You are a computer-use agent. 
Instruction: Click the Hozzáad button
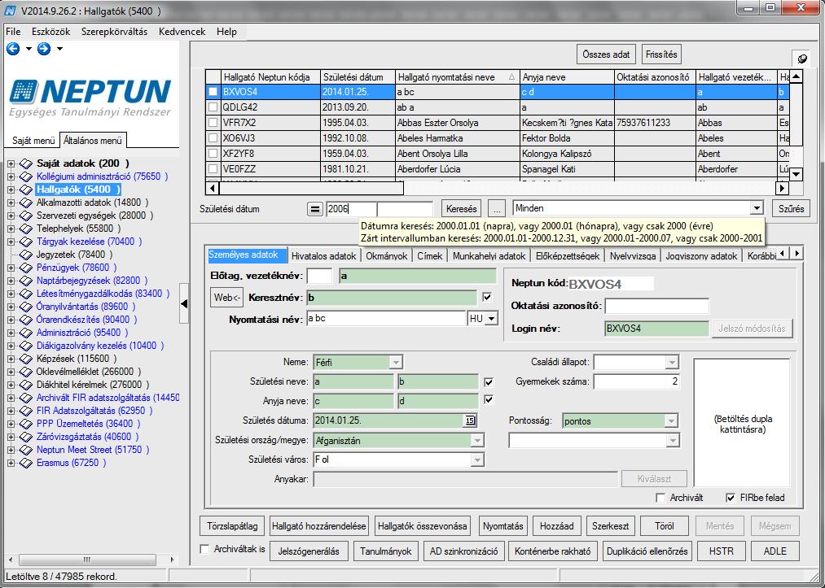(557, 525)
